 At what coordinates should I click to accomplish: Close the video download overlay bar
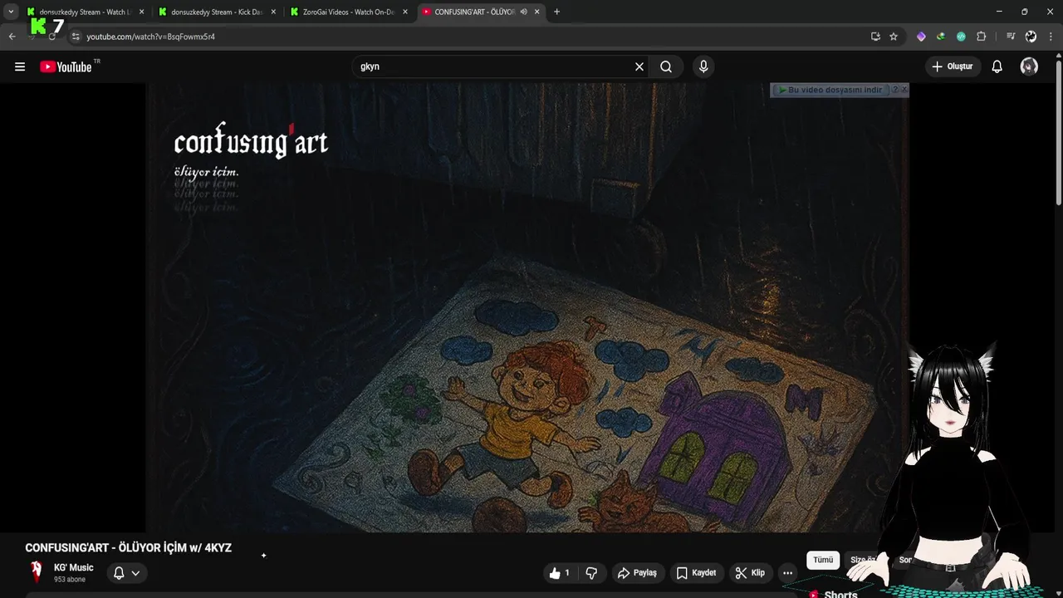click(904, 89)
